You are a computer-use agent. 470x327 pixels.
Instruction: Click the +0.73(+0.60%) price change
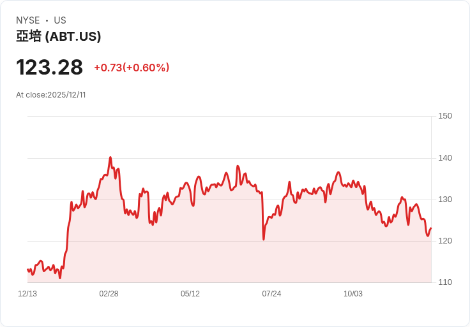point(132,68)
